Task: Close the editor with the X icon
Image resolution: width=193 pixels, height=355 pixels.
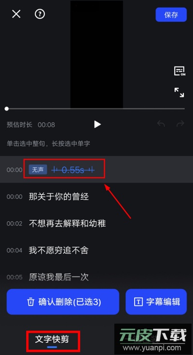Action: point(16,14)
